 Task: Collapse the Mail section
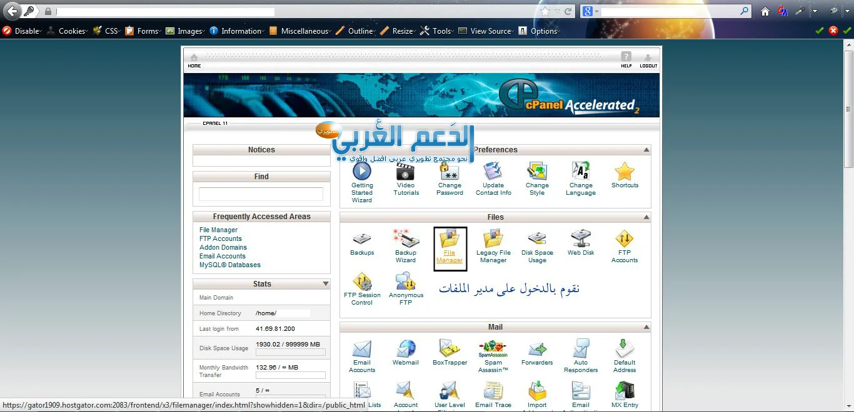point(646,327)
